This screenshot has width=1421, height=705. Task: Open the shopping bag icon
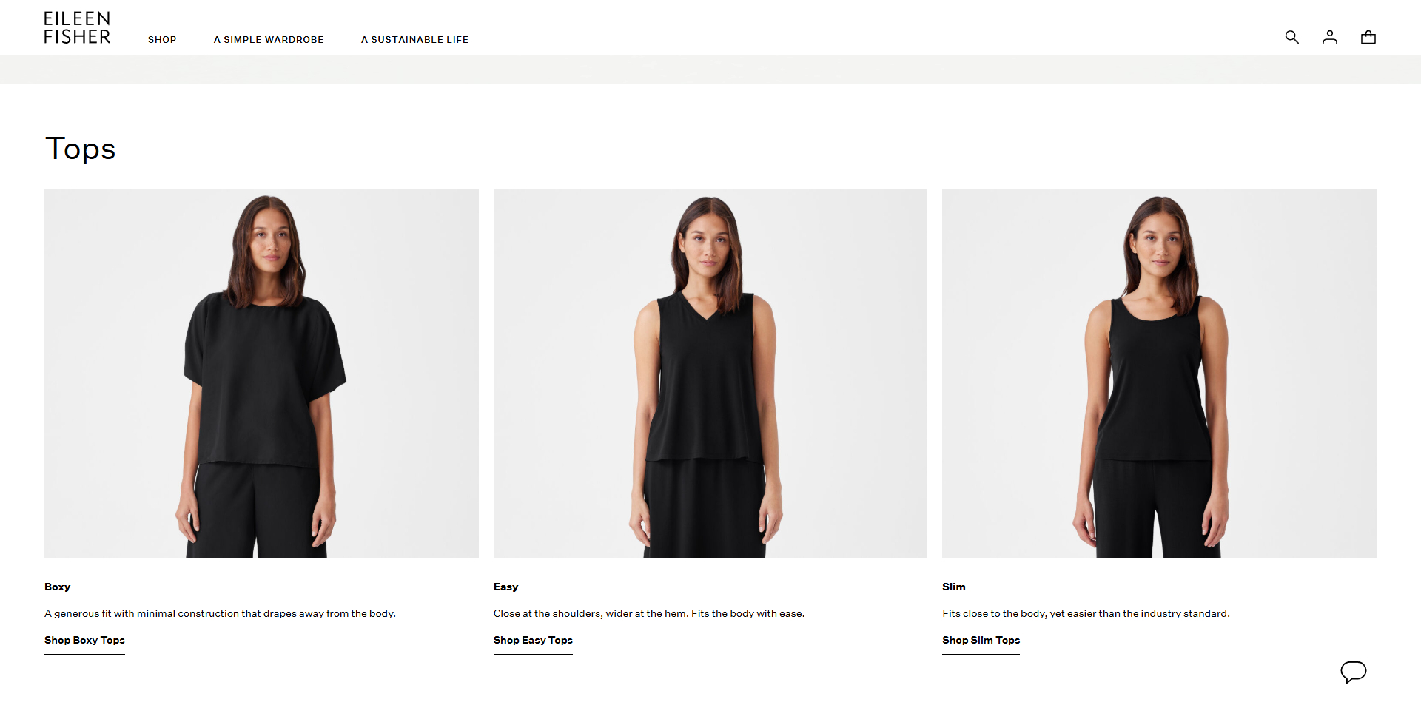pos(1368,37)
